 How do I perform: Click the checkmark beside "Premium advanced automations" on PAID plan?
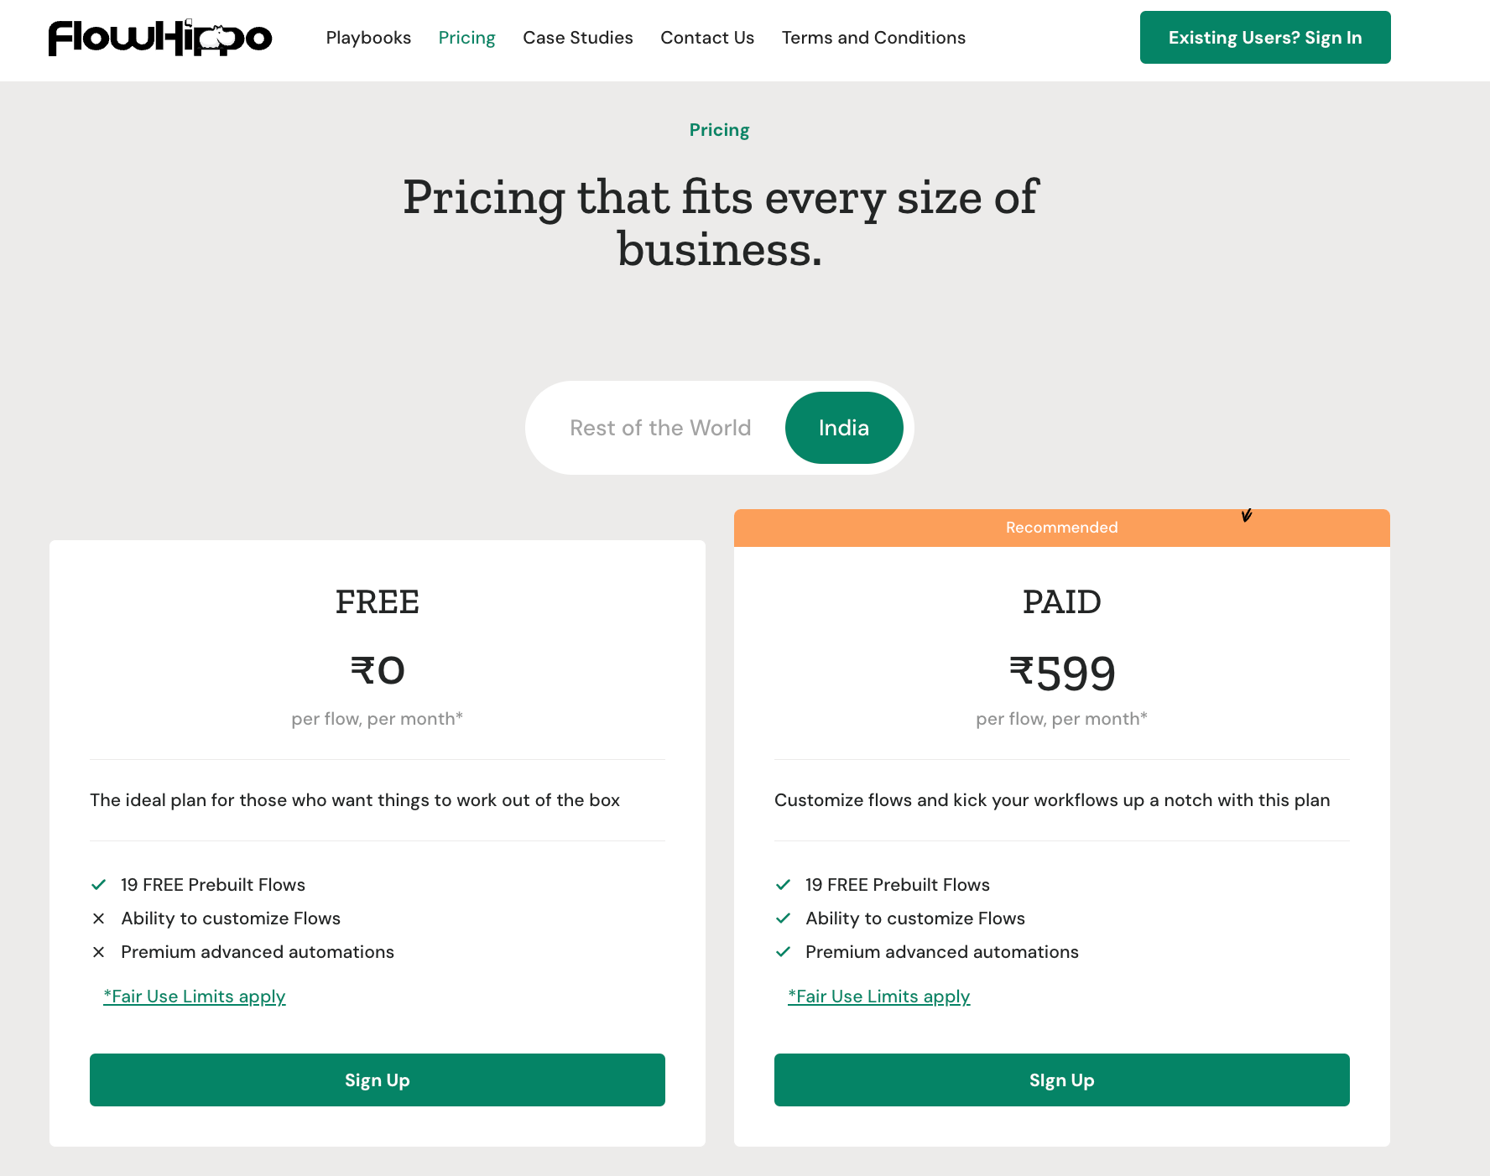coord(783,951)
